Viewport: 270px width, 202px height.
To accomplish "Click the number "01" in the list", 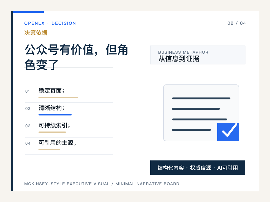I will (x=27, y=91).
